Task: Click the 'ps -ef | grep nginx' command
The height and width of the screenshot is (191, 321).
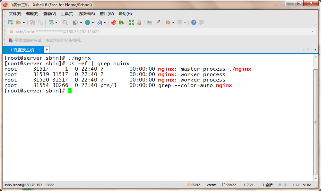Action: pyautogui.click(x=99, y=64)
